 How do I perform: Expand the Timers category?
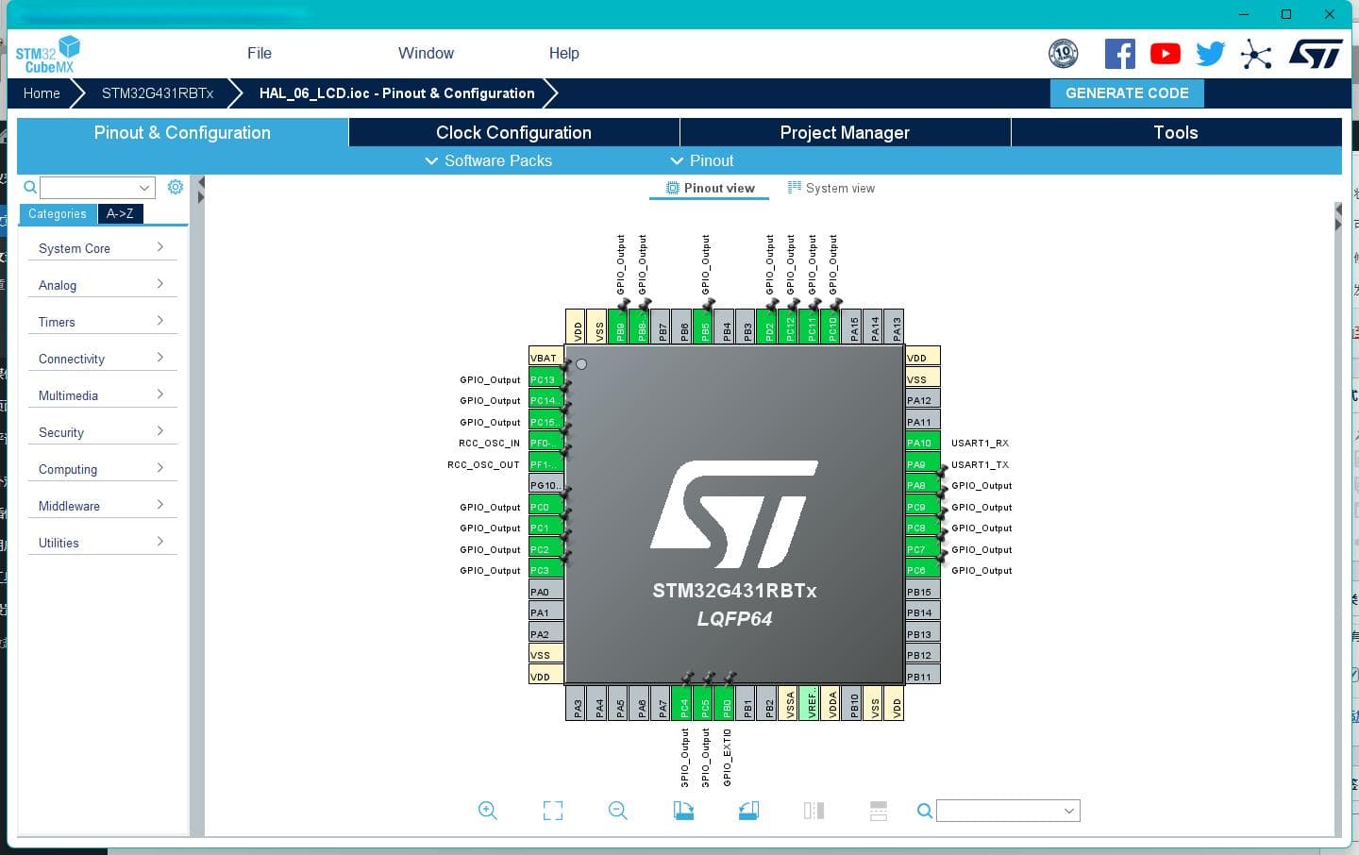[x=102, y=322]
